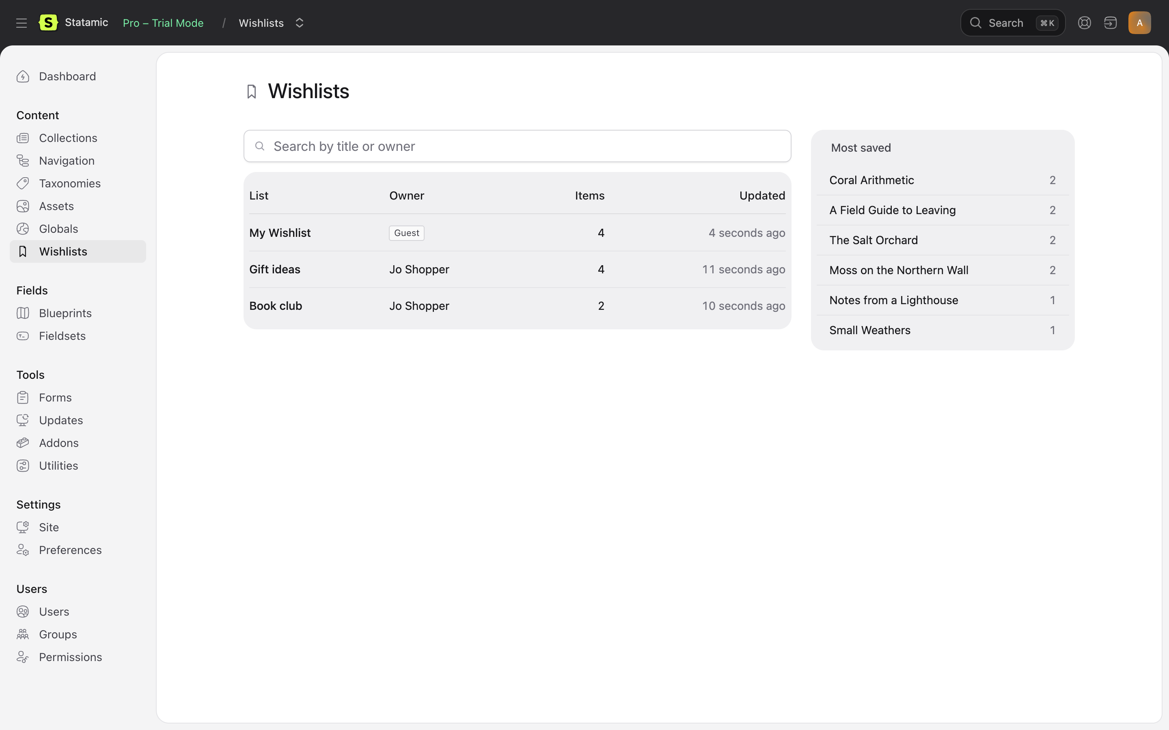Expand the Wishlists breadcrumb switcher

coord(300,23)
